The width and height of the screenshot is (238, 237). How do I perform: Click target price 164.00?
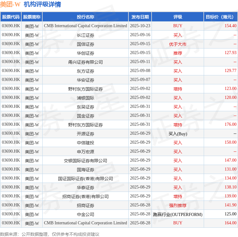tap(230, 223)
